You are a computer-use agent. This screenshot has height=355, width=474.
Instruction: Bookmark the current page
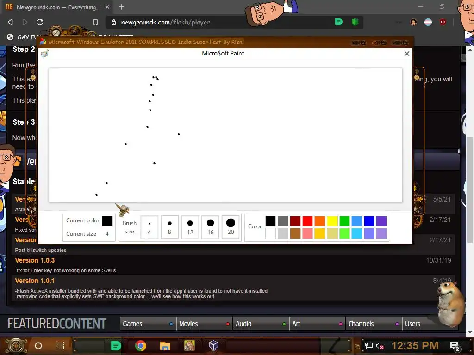pyautogui.click(x=95, y=22)
